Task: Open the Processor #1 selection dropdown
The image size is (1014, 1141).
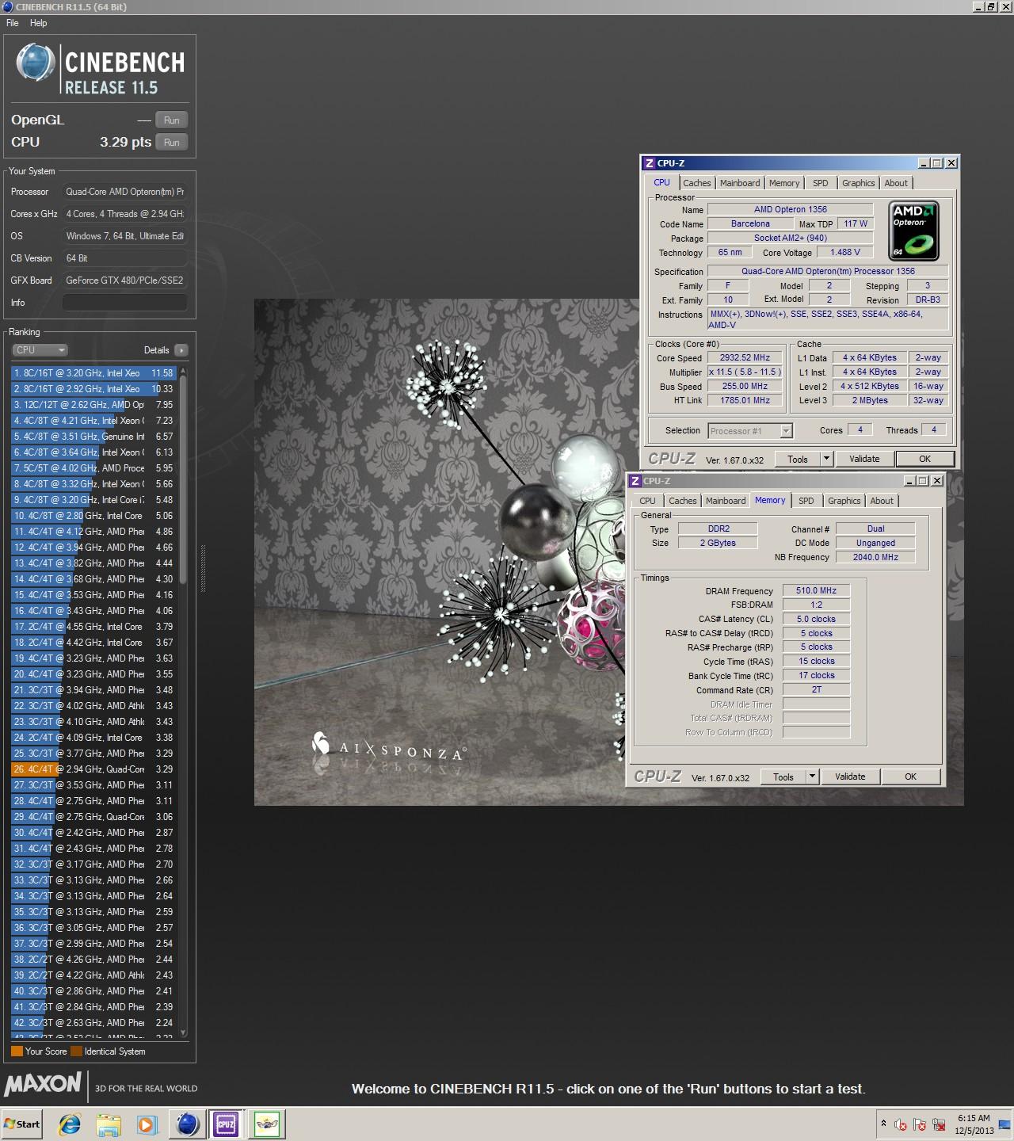Action: click(750, 431)
